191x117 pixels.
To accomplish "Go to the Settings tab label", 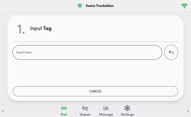I will [x=127, y=115].
